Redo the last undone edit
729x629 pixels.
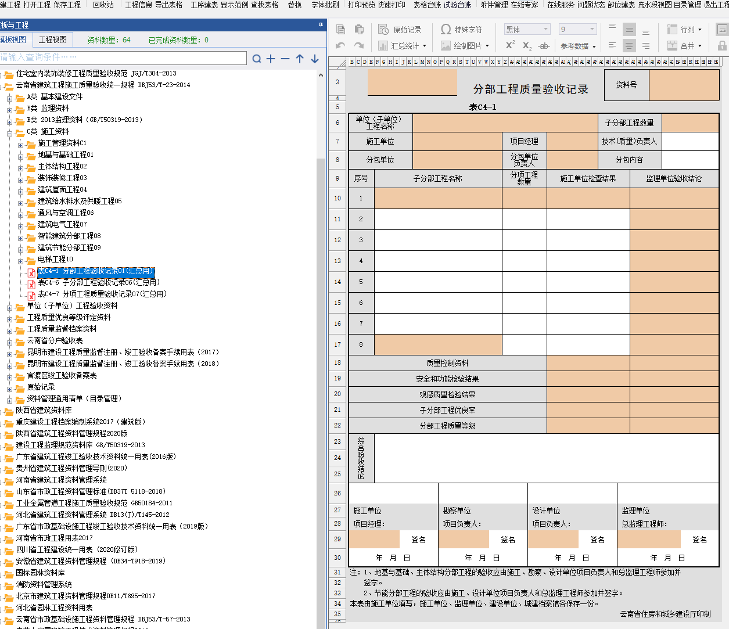coord(359,45)
